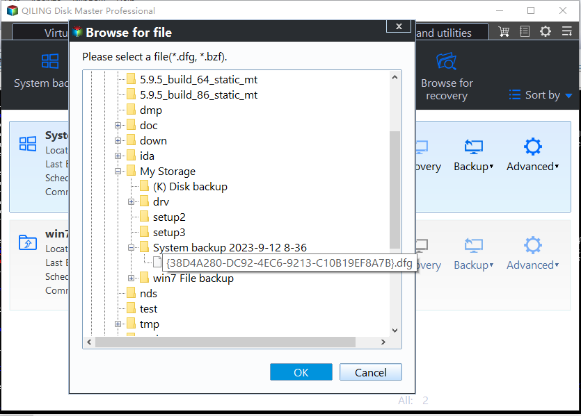
Task: Expand the ida folder node
Action: [118, 156]
